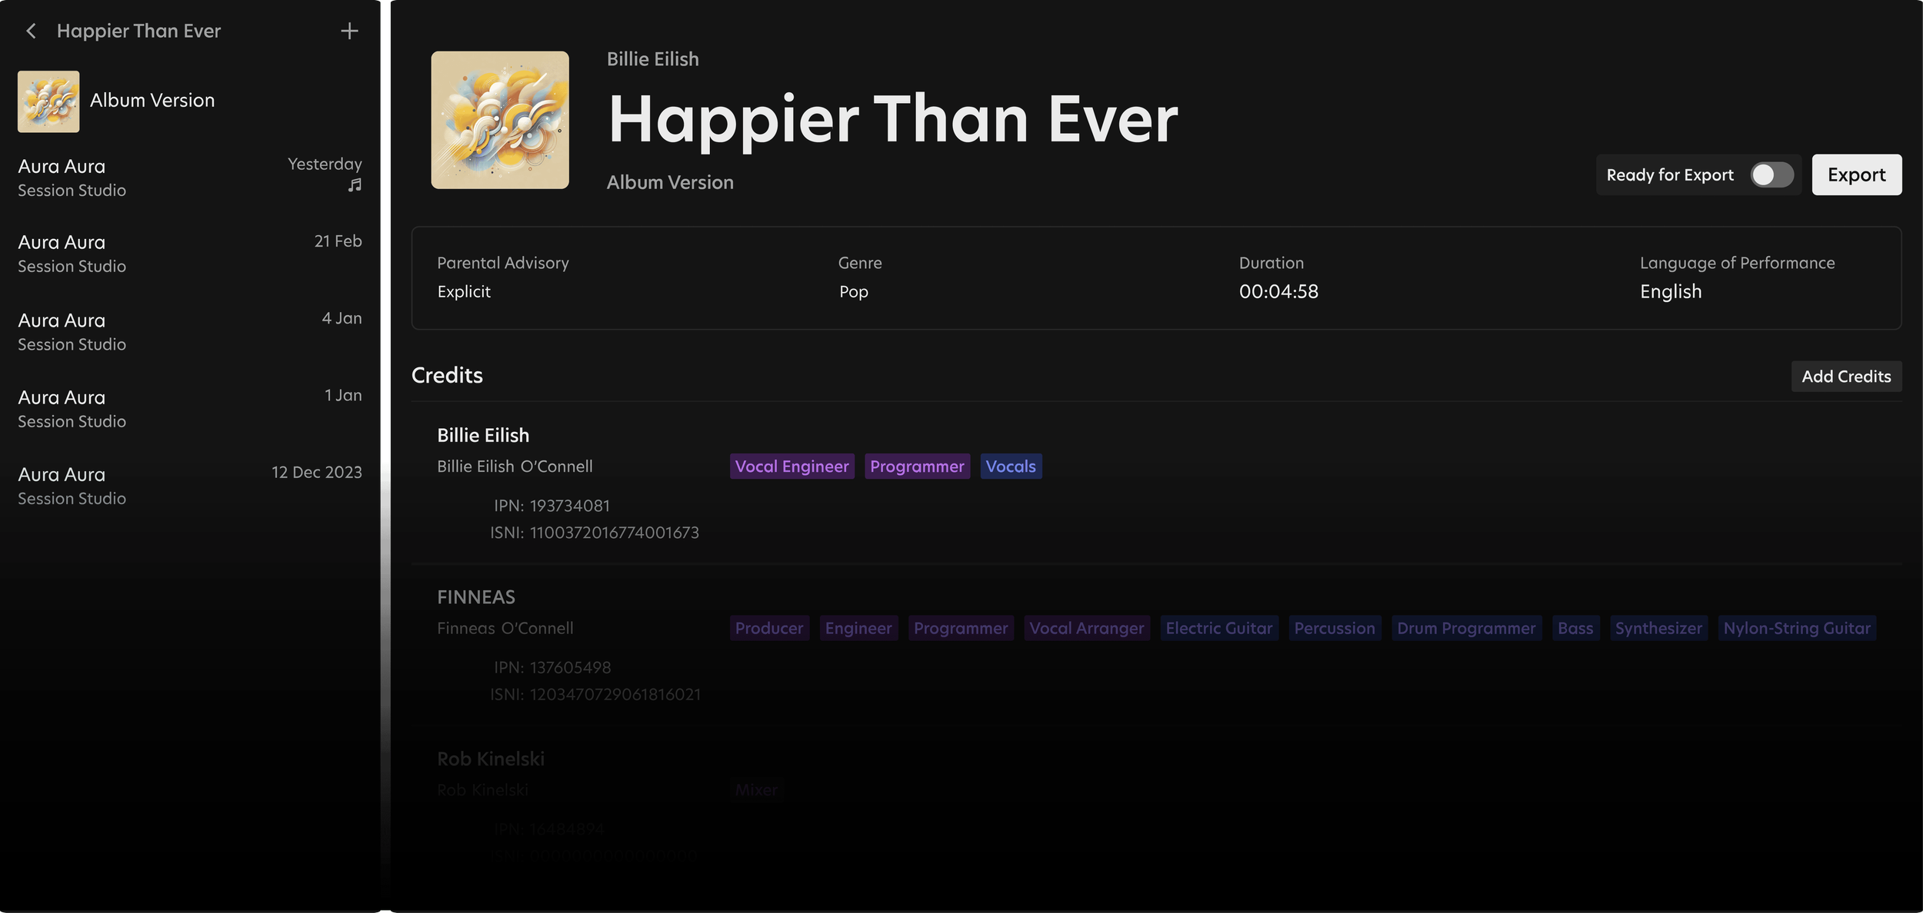This screenshot has height=913, width=1923.
Task: Click the music note icon under Yesterday
Action: 355,185
